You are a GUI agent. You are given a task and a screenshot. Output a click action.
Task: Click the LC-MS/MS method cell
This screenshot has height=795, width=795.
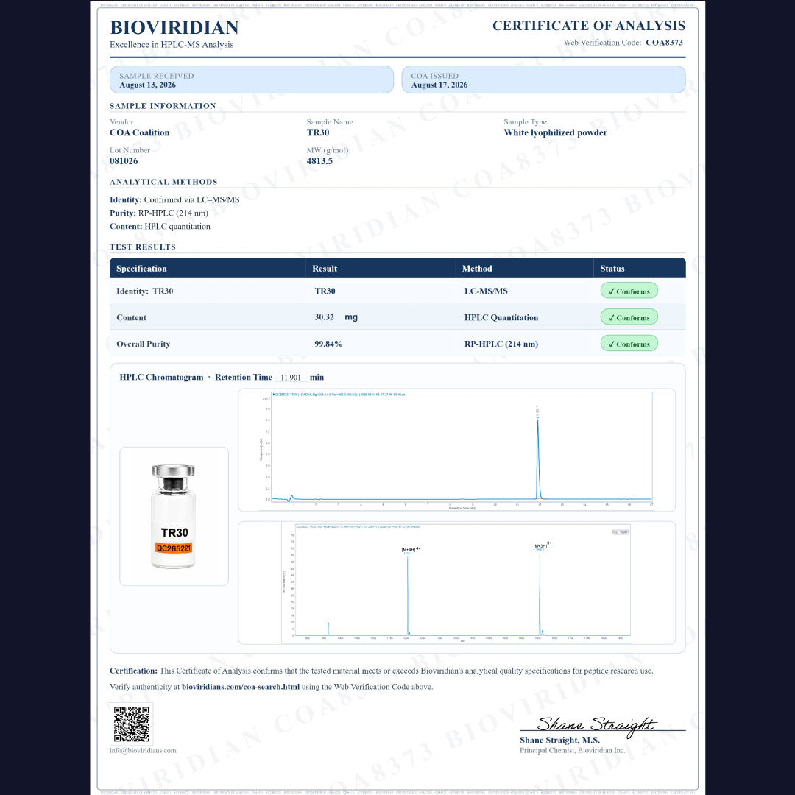pyautogui.click(x=486, y=291)
